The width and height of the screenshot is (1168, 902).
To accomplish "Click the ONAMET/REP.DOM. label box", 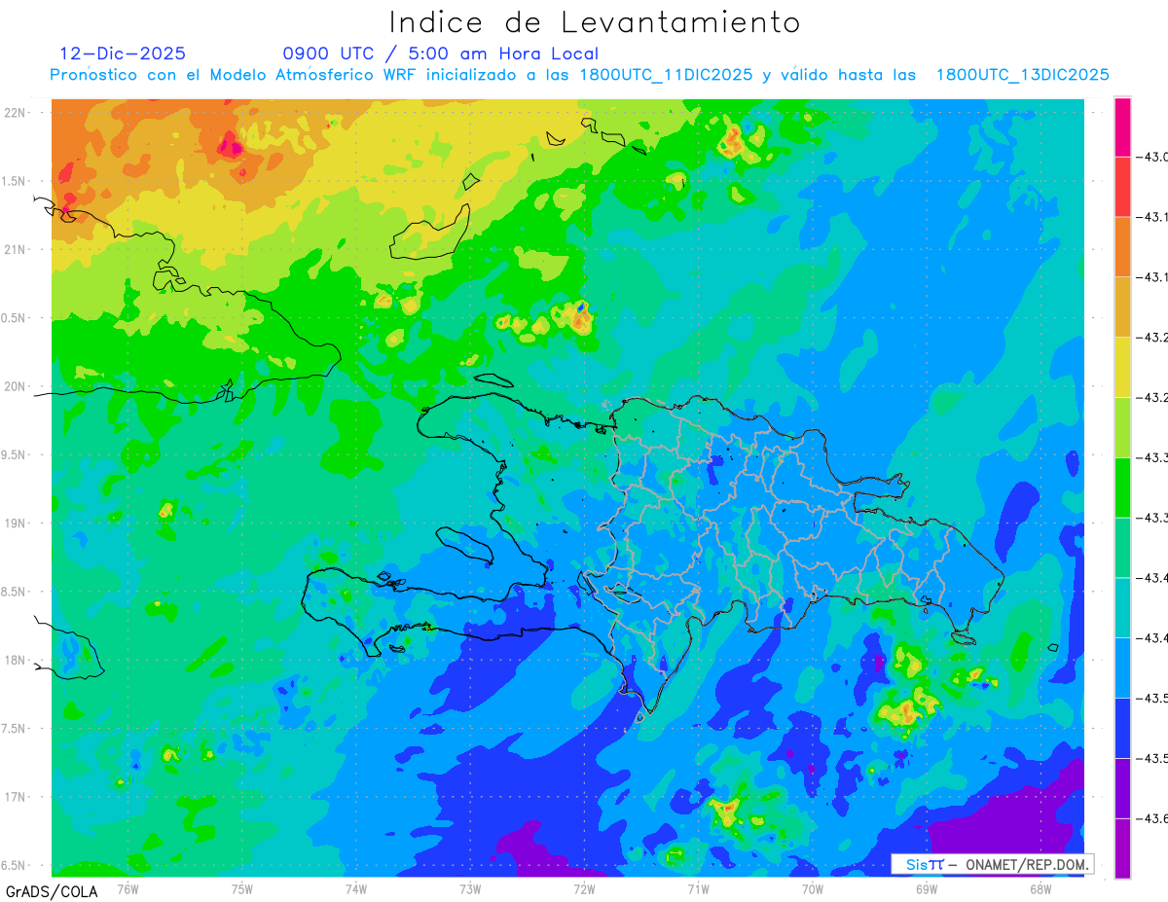I will point(993,864).
